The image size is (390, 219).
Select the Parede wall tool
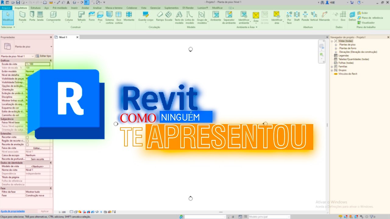pyautogui.click(x=23, y=16)
